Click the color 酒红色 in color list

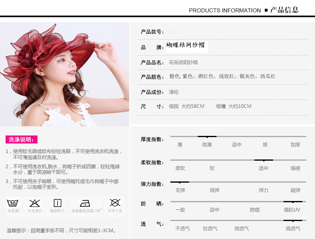click(x=205, y=76)
